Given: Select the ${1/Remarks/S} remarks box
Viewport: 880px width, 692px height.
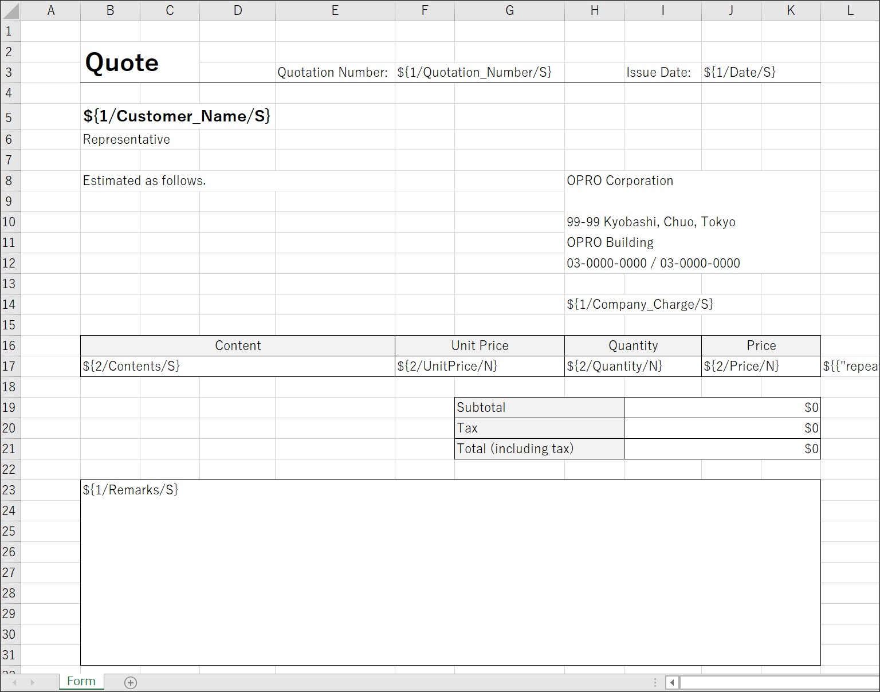Looking at the screenshot, I should [x=450, y=572].
